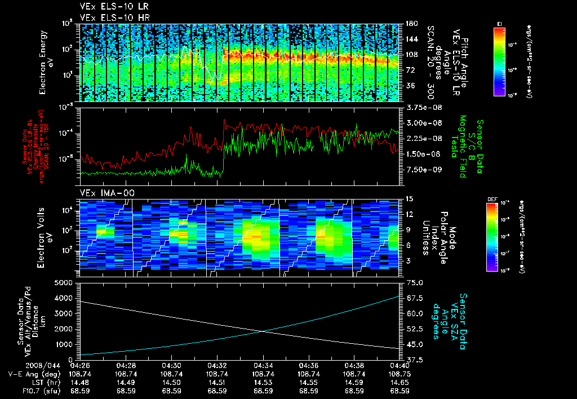
Task: Click the IMA ion spectrogram panel
Action: (239, 238)
